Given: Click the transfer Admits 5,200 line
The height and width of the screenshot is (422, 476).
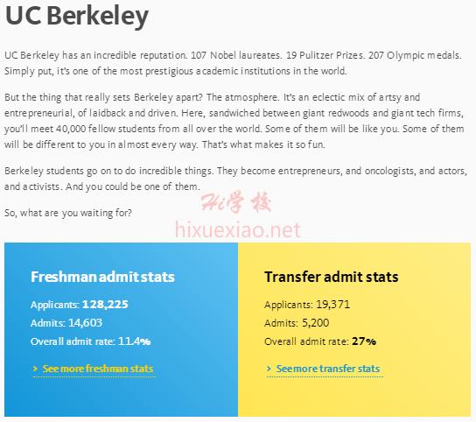Looking at the screenshot, I should [x=297, y=323].
